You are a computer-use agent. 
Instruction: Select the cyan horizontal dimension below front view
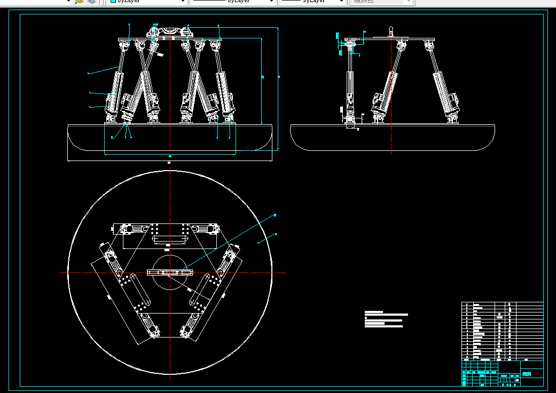pos(170,155)
